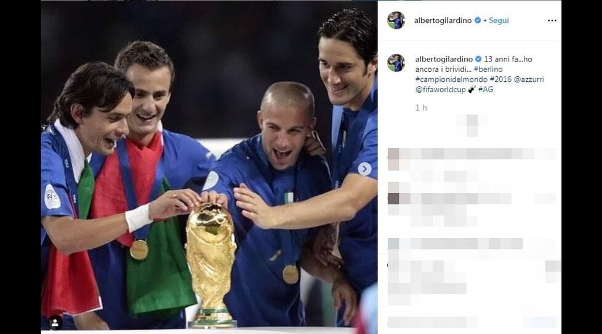Go to the next photo with the arrow

click(x=364, y=169)
